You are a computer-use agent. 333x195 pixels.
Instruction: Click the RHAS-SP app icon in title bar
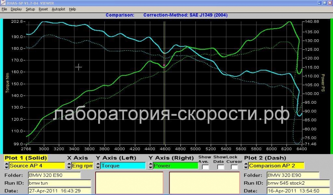tap(3, 3)
